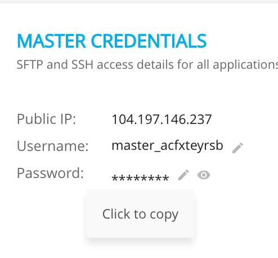The width and height of the screenshot is (278, 258).
Task: Click the 'Public IP:' label
Action: (47, 119)
